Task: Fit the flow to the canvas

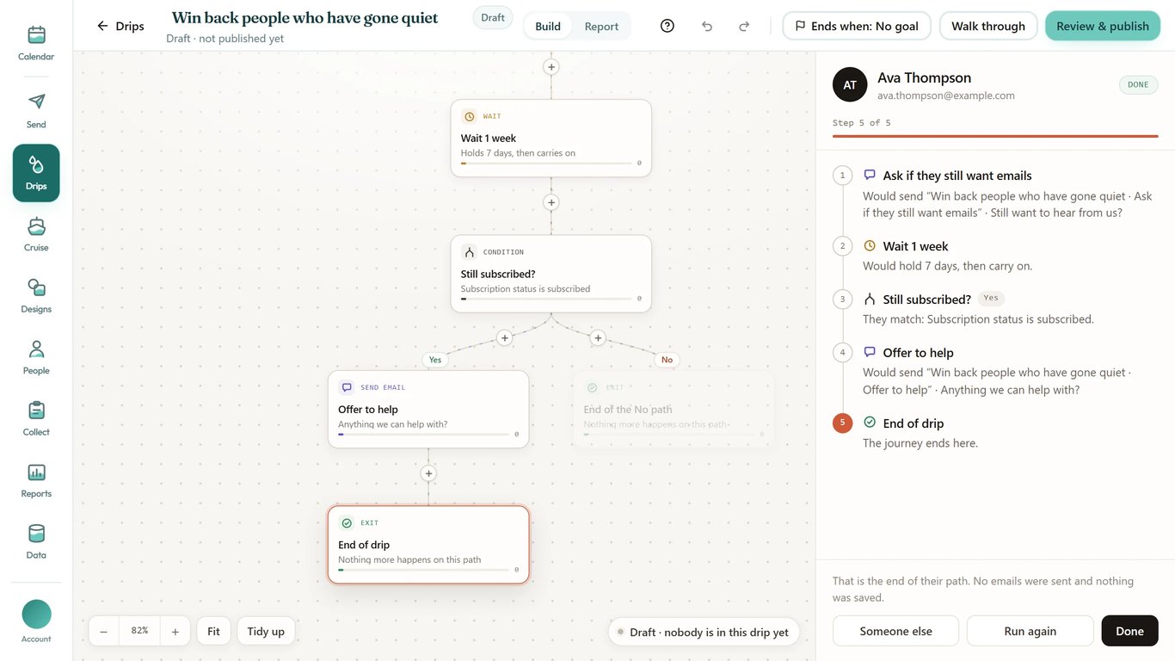Action: pyautogui.click(x=213, y=631)
